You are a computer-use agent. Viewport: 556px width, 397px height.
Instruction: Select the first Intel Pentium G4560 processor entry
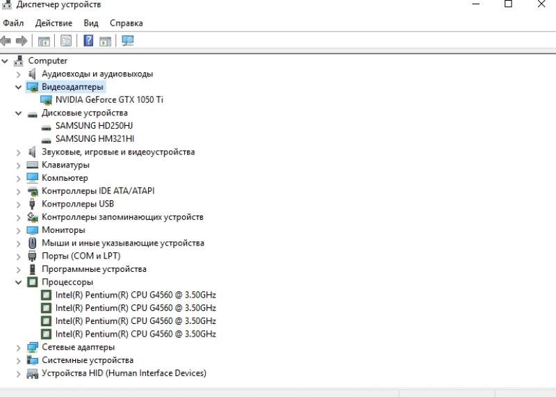(136, 295)
